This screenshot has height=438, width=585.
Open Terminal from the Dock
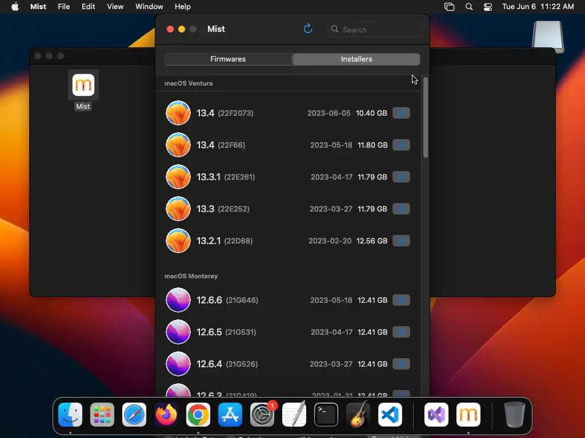coord(326,415)
